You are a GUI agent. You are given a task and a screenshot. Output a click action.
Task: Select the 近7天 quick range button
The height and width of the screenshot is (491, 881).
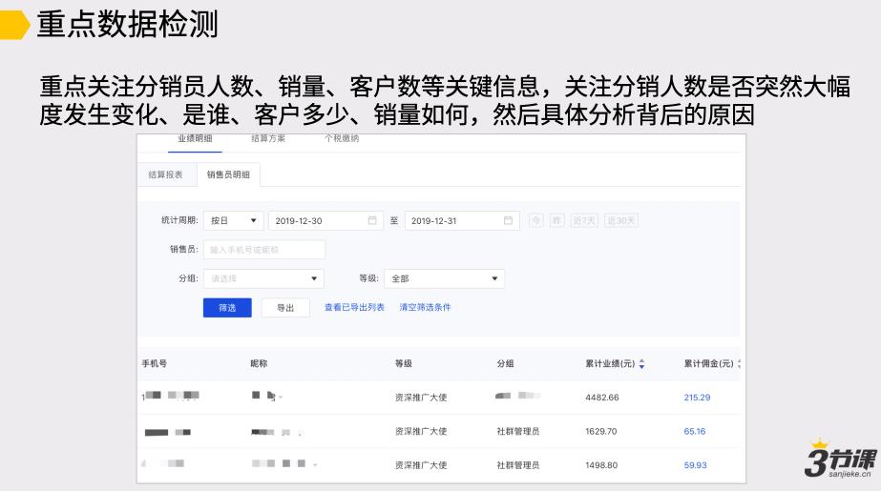point(584,220)
